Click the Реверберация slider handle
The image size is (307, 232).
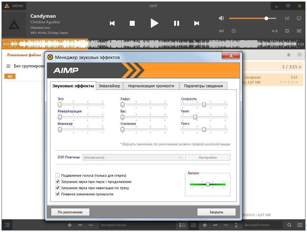60,117
